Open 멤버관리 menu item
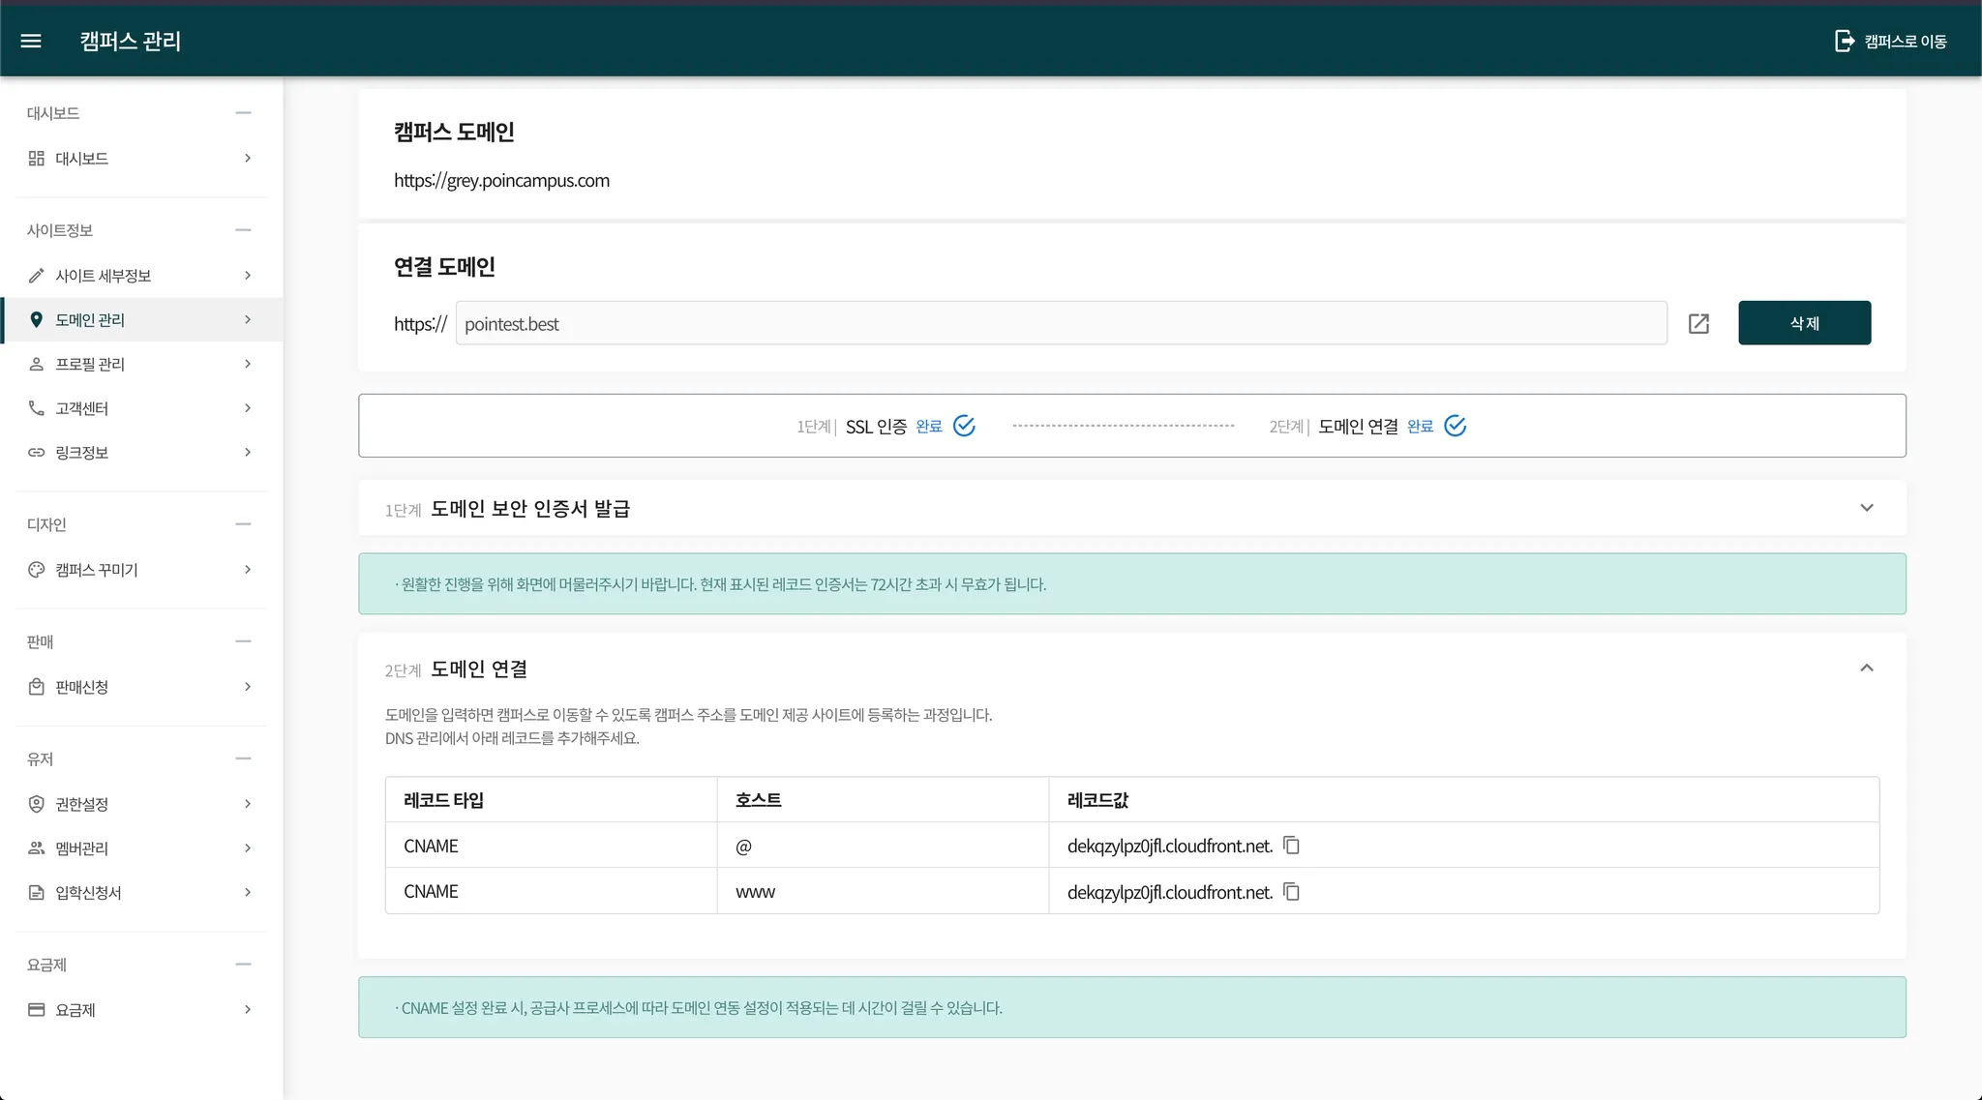The height and width of the screenshot is (1100, 1982). pos(82,848)
